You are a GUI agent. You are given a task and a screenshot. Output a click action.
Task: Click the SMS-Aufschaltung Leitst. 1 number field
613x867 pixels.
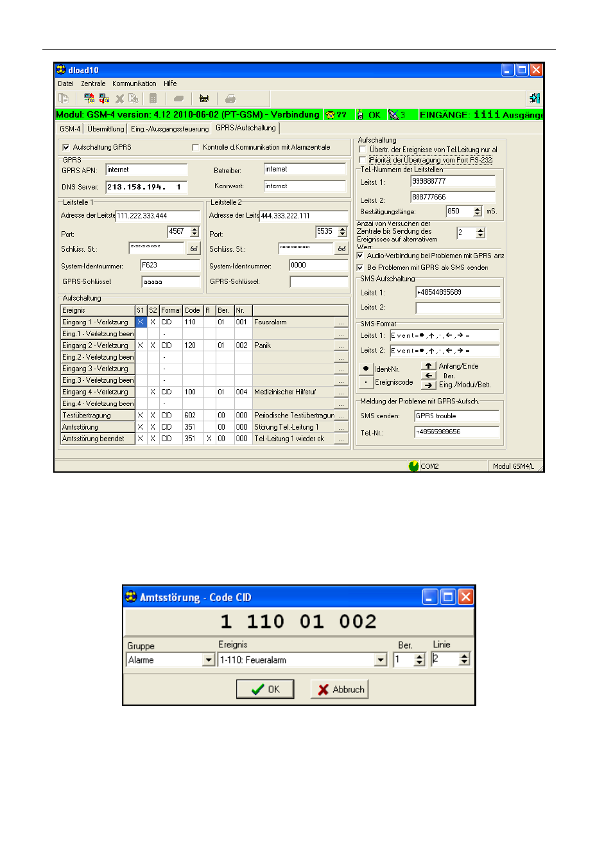point(458,292)
